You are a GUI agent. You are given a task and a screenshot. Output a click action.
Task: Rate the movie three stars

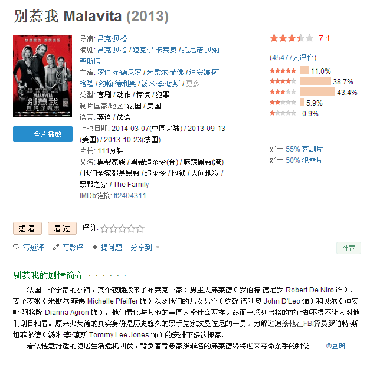[x=122, y=229]
